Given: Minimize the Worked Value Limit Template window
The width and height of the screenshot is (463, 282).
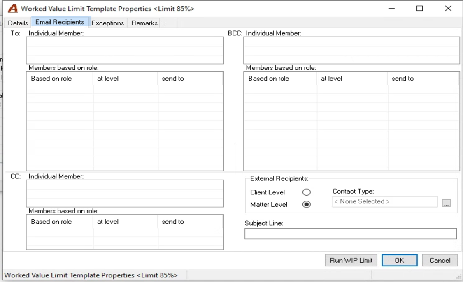Looking at the screenshot, I should (391, 9).
